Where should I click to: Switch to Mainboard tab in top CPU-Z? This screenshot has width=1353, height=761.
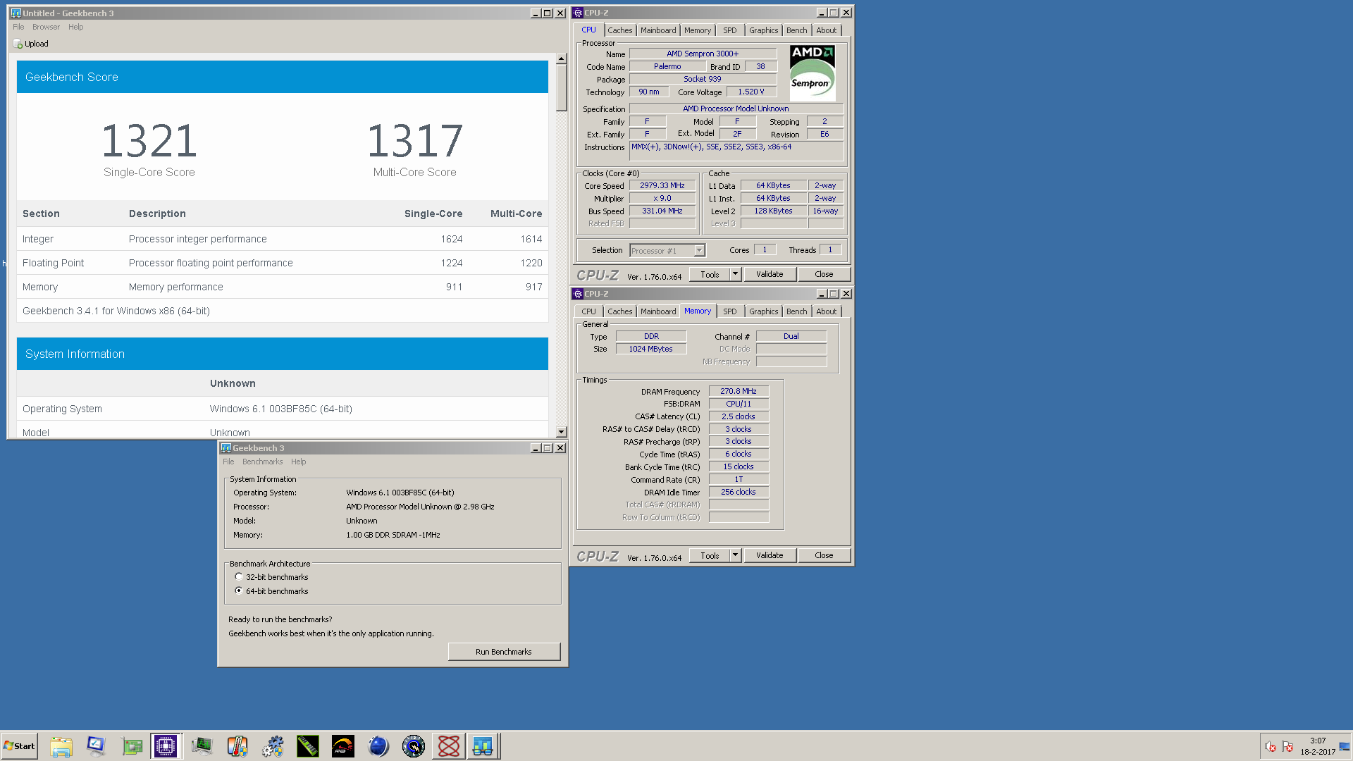[657, 30]
